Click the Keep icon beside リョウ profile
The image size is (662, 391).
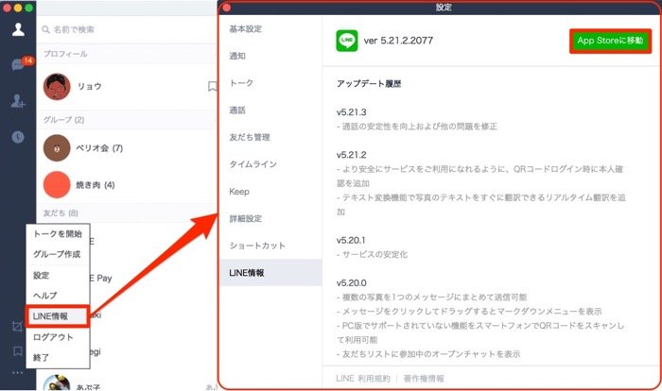pos(213,86)
